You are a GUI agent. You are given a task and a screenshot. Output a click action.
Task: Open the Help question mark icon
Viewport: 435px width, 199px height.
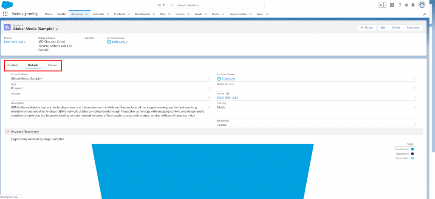400,5
